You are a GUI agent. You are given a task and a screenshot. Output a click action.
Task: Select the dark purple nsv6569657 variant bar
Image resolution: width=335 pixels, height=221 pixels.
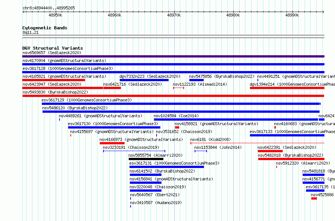pos(173,56)
